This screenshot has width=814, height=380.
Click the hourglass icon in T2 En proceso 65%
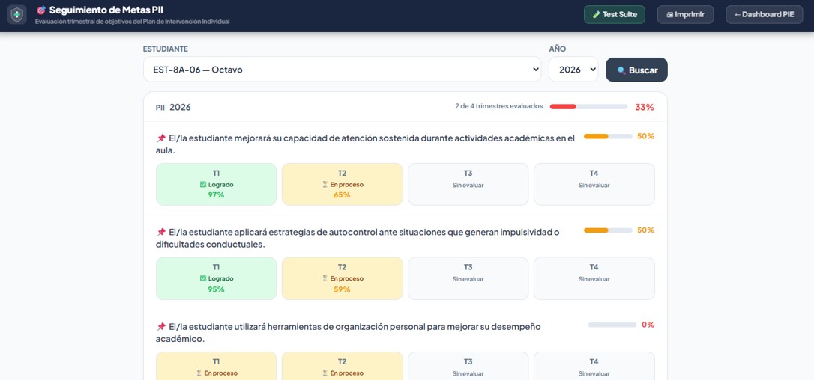coord(325,184)
